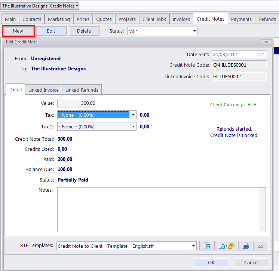Open the Contacts tab
The image size is (279, 271).
[x=32, y=19]
